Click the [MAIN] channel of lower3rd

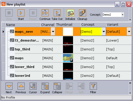[48, 76]
